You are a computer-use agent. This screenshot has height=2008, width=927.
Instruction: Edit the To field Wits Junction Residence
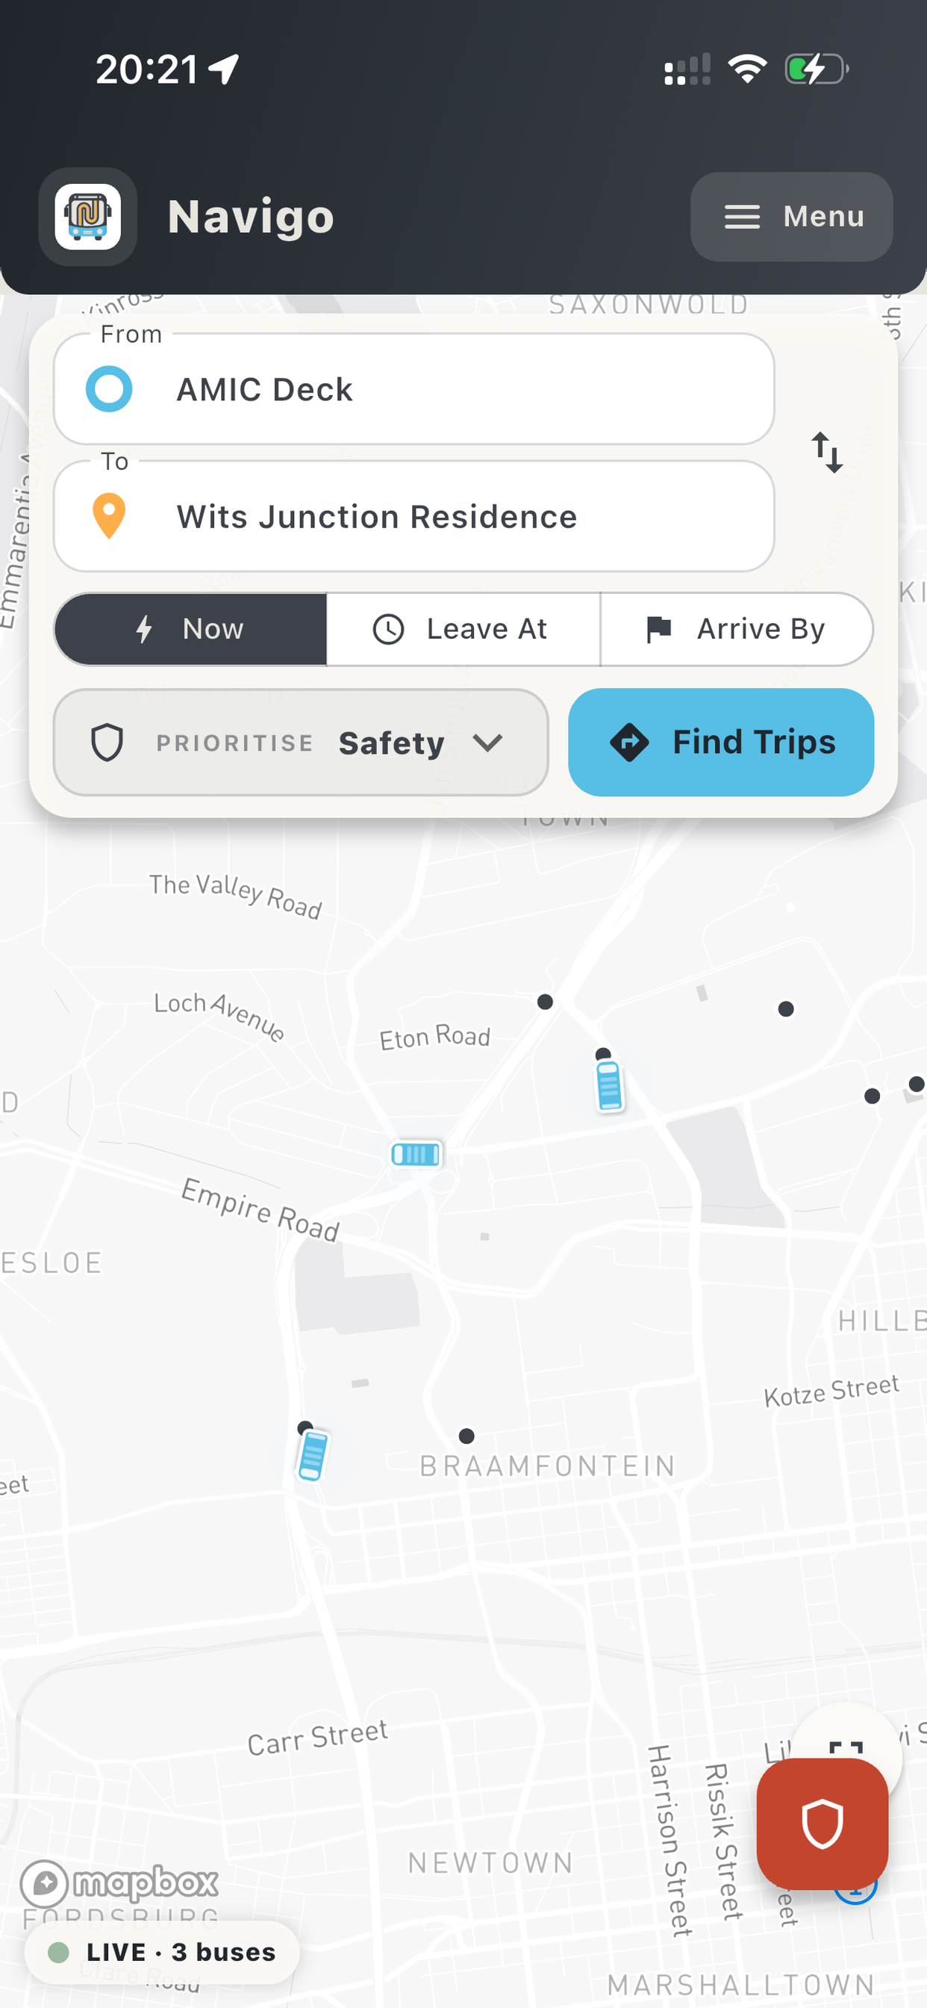pyautogui.click(x=413, y=516)
